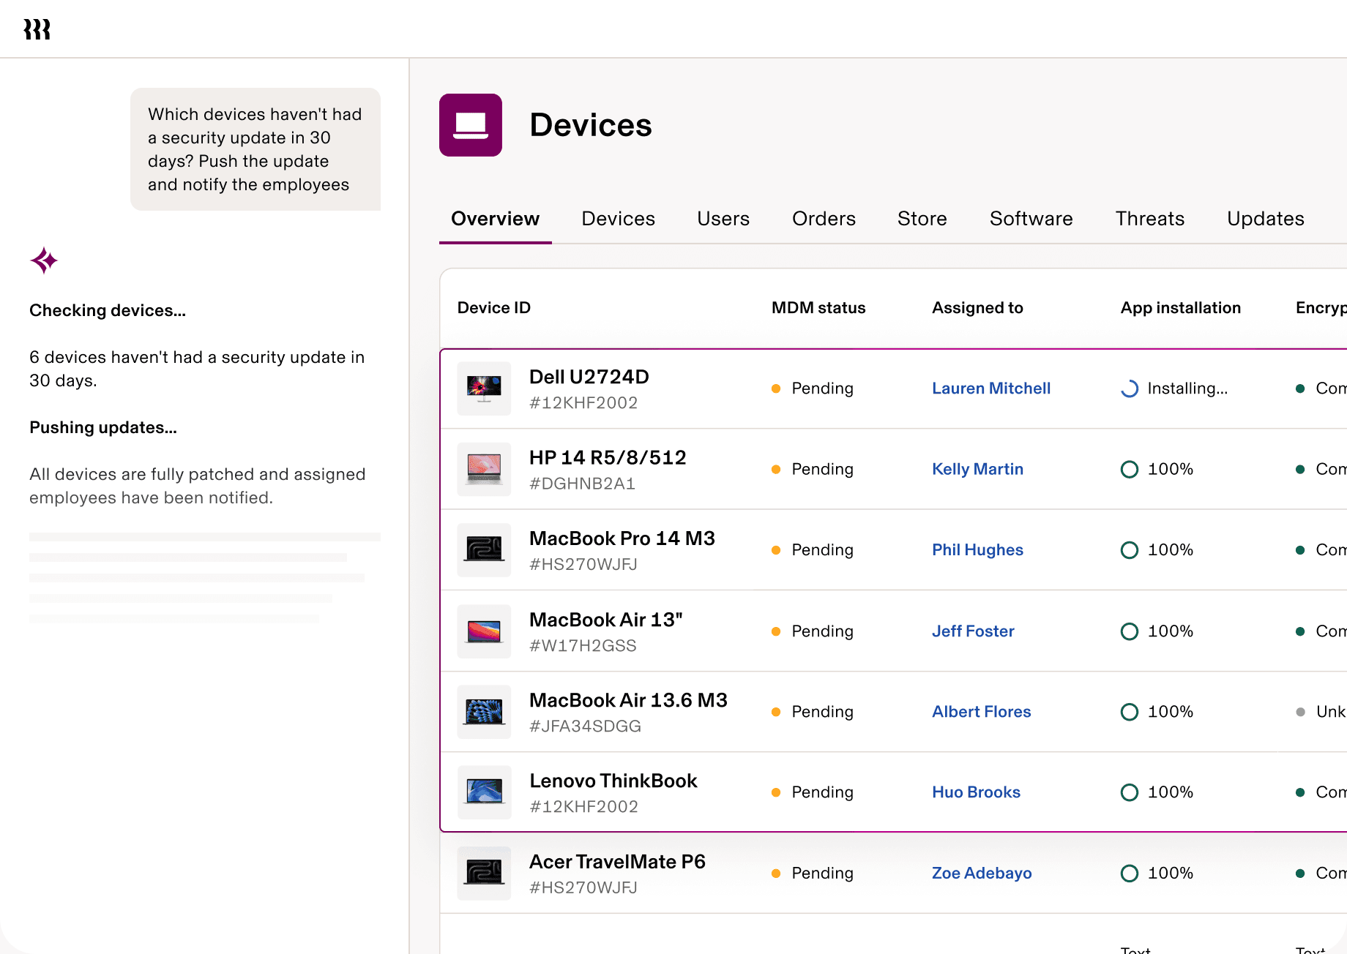
Task: Click the 'Pushing updates...' heading
Action: pyautogui.click(x=103, y=428)
